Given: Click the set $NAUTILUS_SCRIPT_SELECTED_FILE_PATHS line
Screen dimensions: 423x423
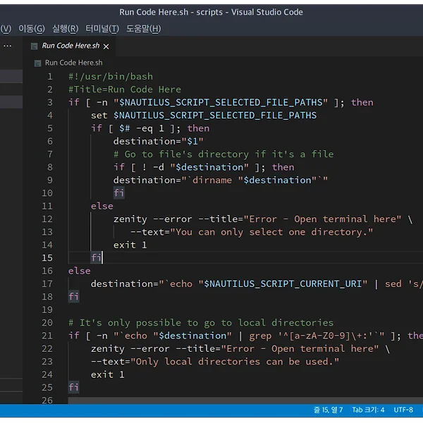Looking at the screenshot, I should 204,116.
